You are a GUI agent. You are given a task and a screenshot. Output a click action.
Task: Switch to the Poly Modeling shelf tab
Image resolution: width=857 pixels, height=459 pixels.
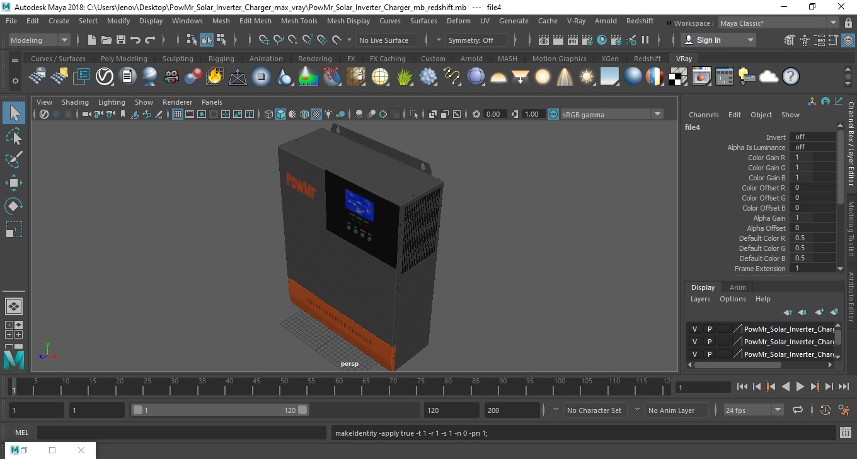(x=124, y=59)
